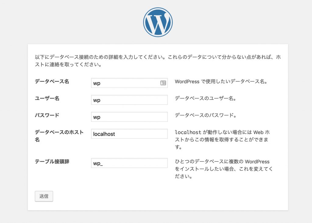
Task: Edit the データベースのホスト名 field containing localhost
Action: tap(129, 134)
